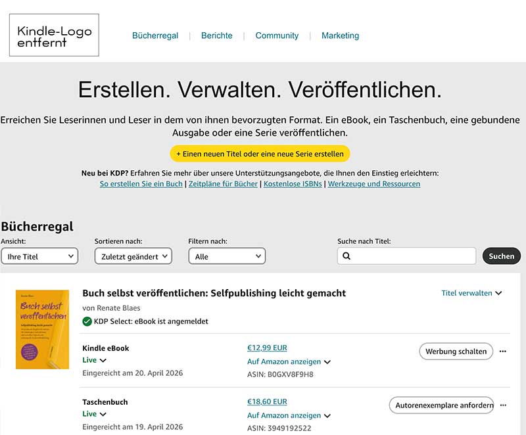
Task: Open the Kindle eBook €12,99 EUR price link
Action: 267,348
